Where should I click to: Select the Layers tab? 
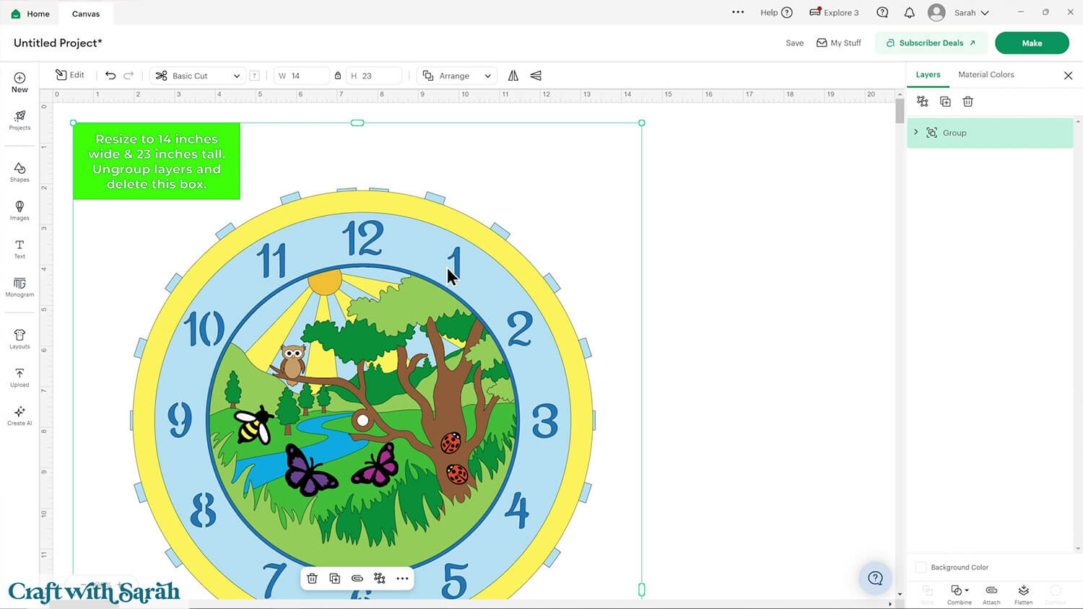click(928, 75)
